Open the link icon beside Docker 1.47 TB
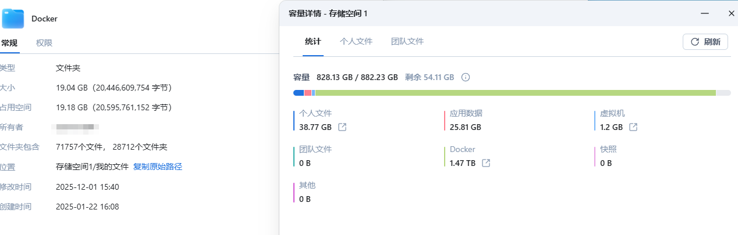The image size is (738, 235). click(486, 163)
